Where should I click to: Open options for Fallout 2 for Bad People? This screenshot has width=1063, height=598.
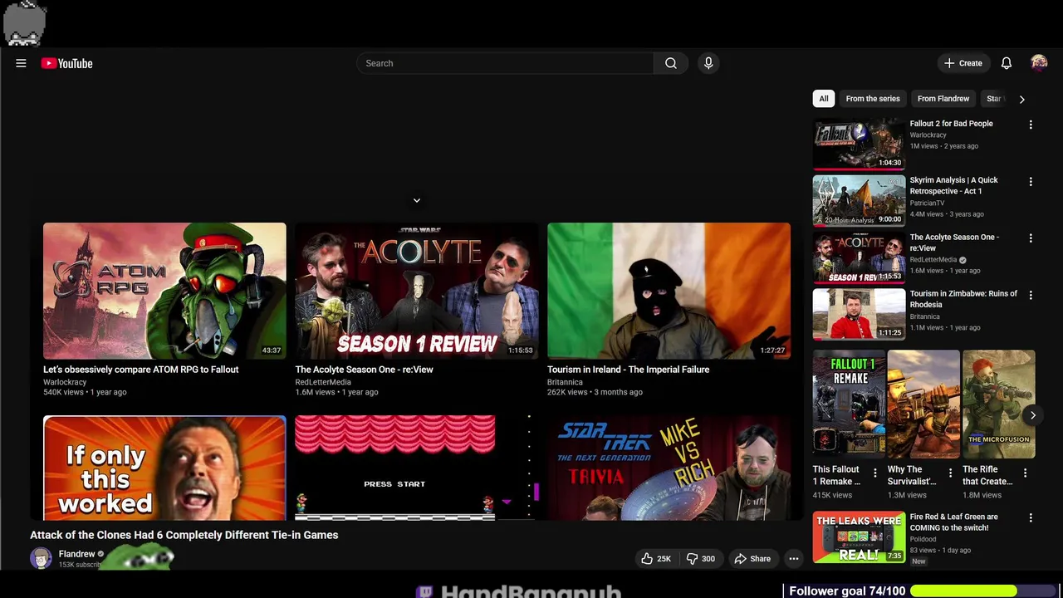[1031, 125]
